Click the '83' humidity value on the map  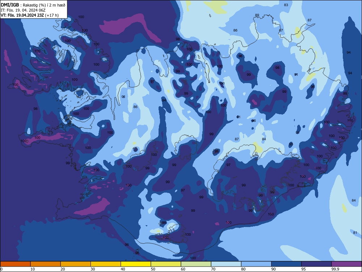[286, 5]
